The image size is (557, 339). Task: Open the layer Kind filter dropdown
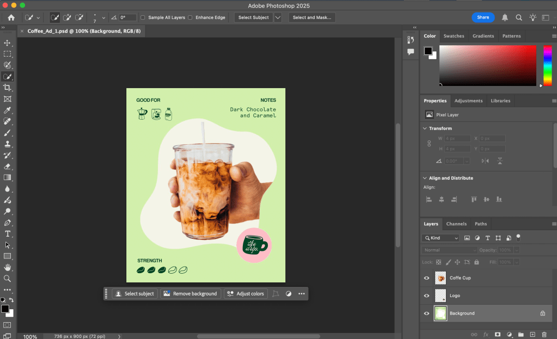440,238
